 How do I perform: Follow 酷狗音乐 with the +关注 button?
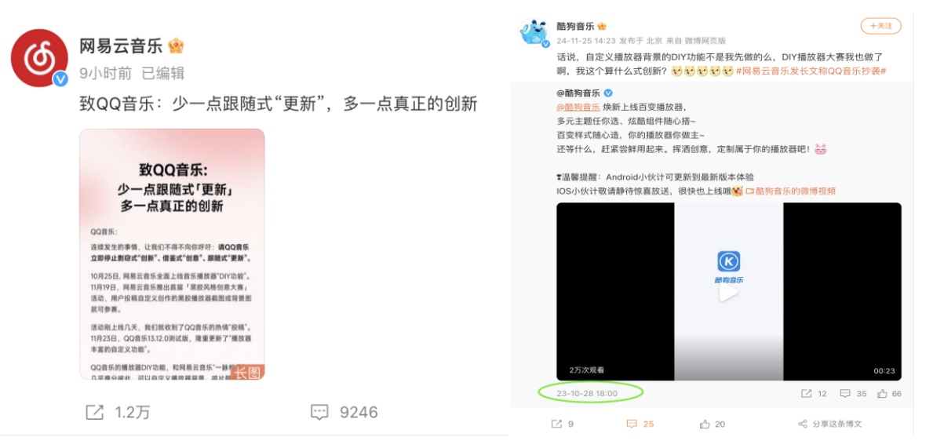pyautogui.click(x=880, y=26)
